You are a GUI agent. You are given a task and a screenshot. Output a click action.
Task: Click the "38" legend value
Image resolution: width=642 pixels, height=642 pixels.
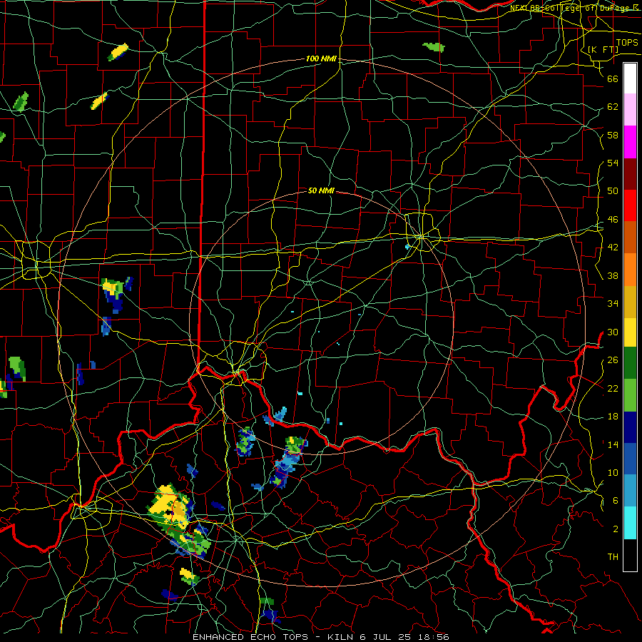[613, 276]
